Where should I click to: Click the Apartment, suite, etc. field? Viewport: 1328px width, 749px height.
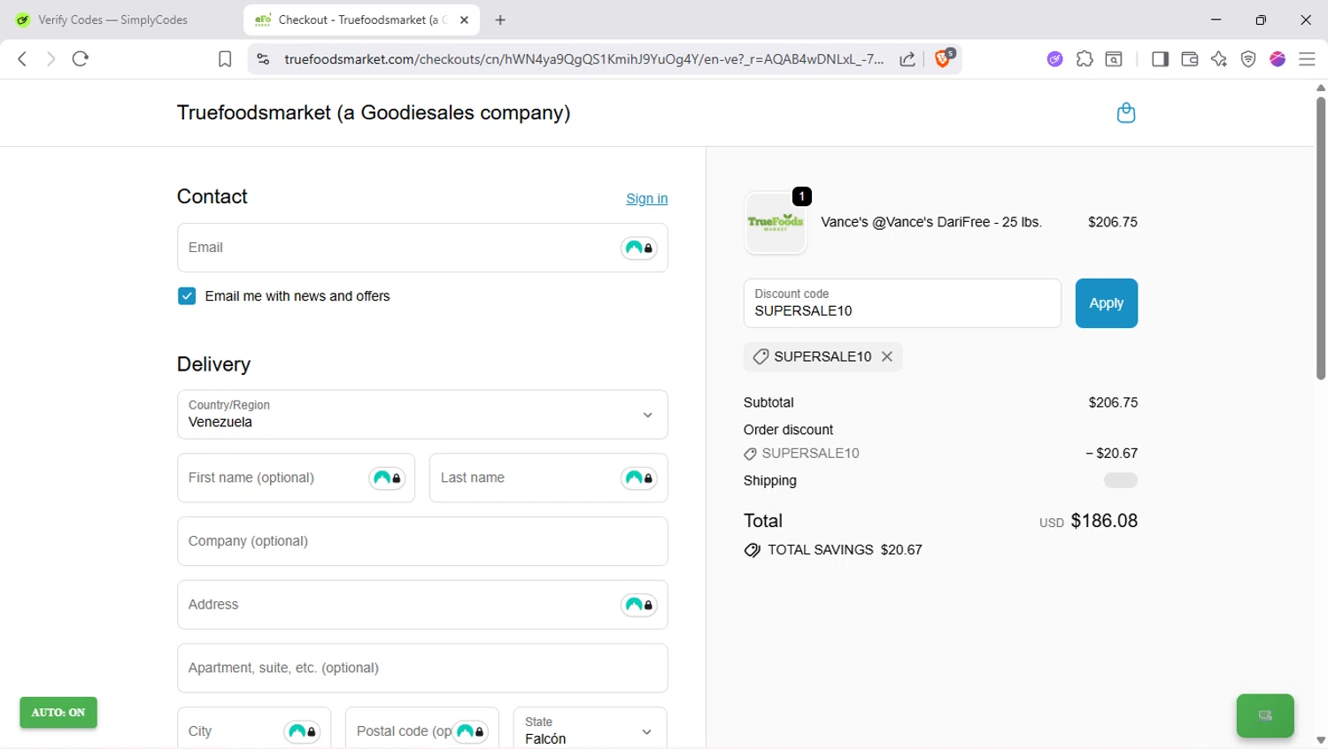click(422, 669)
